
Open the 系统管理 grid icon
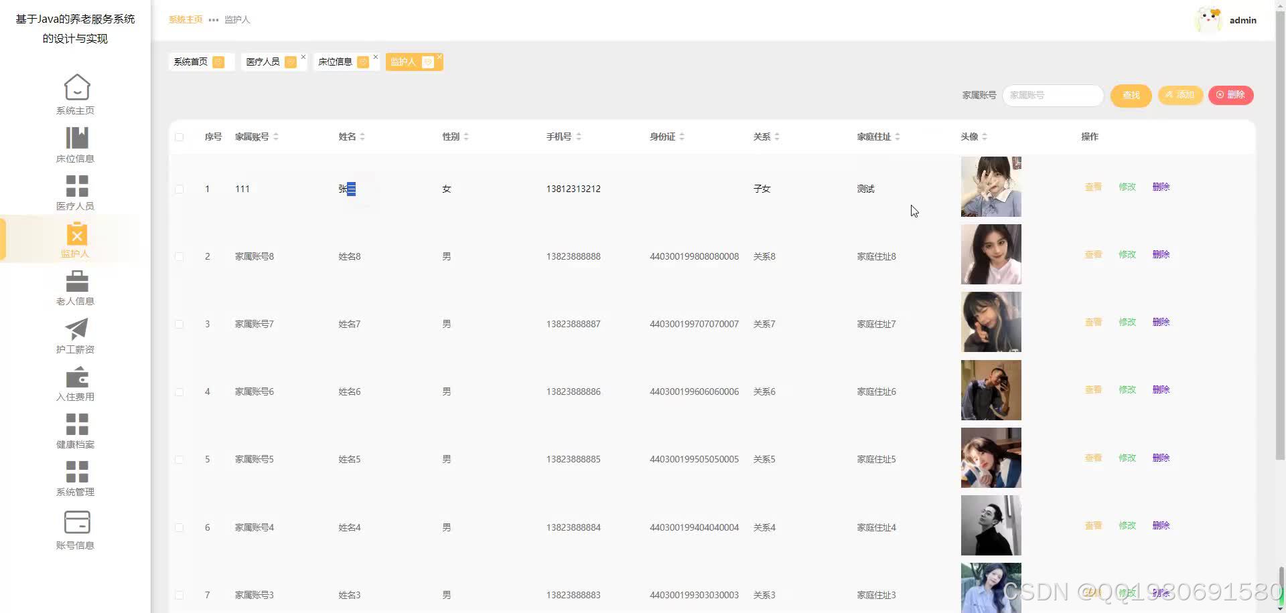click(x=76, y=472)
